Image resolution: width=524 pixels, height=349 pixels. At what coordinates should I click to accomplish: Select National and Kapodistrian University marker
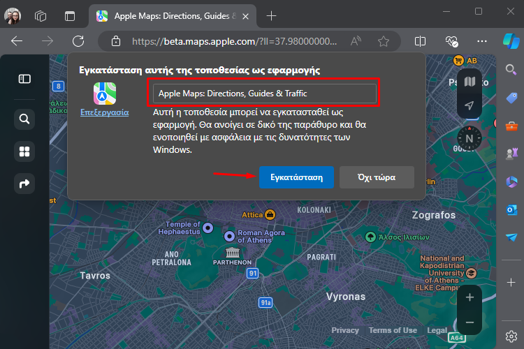coord(471,273)
